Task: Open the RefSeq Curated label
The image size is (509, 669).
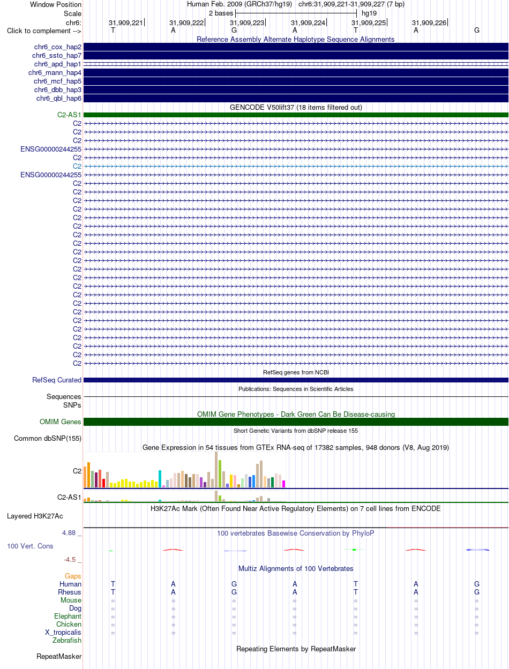Action: pos(57,380)
